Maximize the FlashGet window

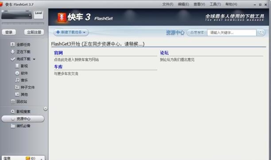(x=260, y=5)
